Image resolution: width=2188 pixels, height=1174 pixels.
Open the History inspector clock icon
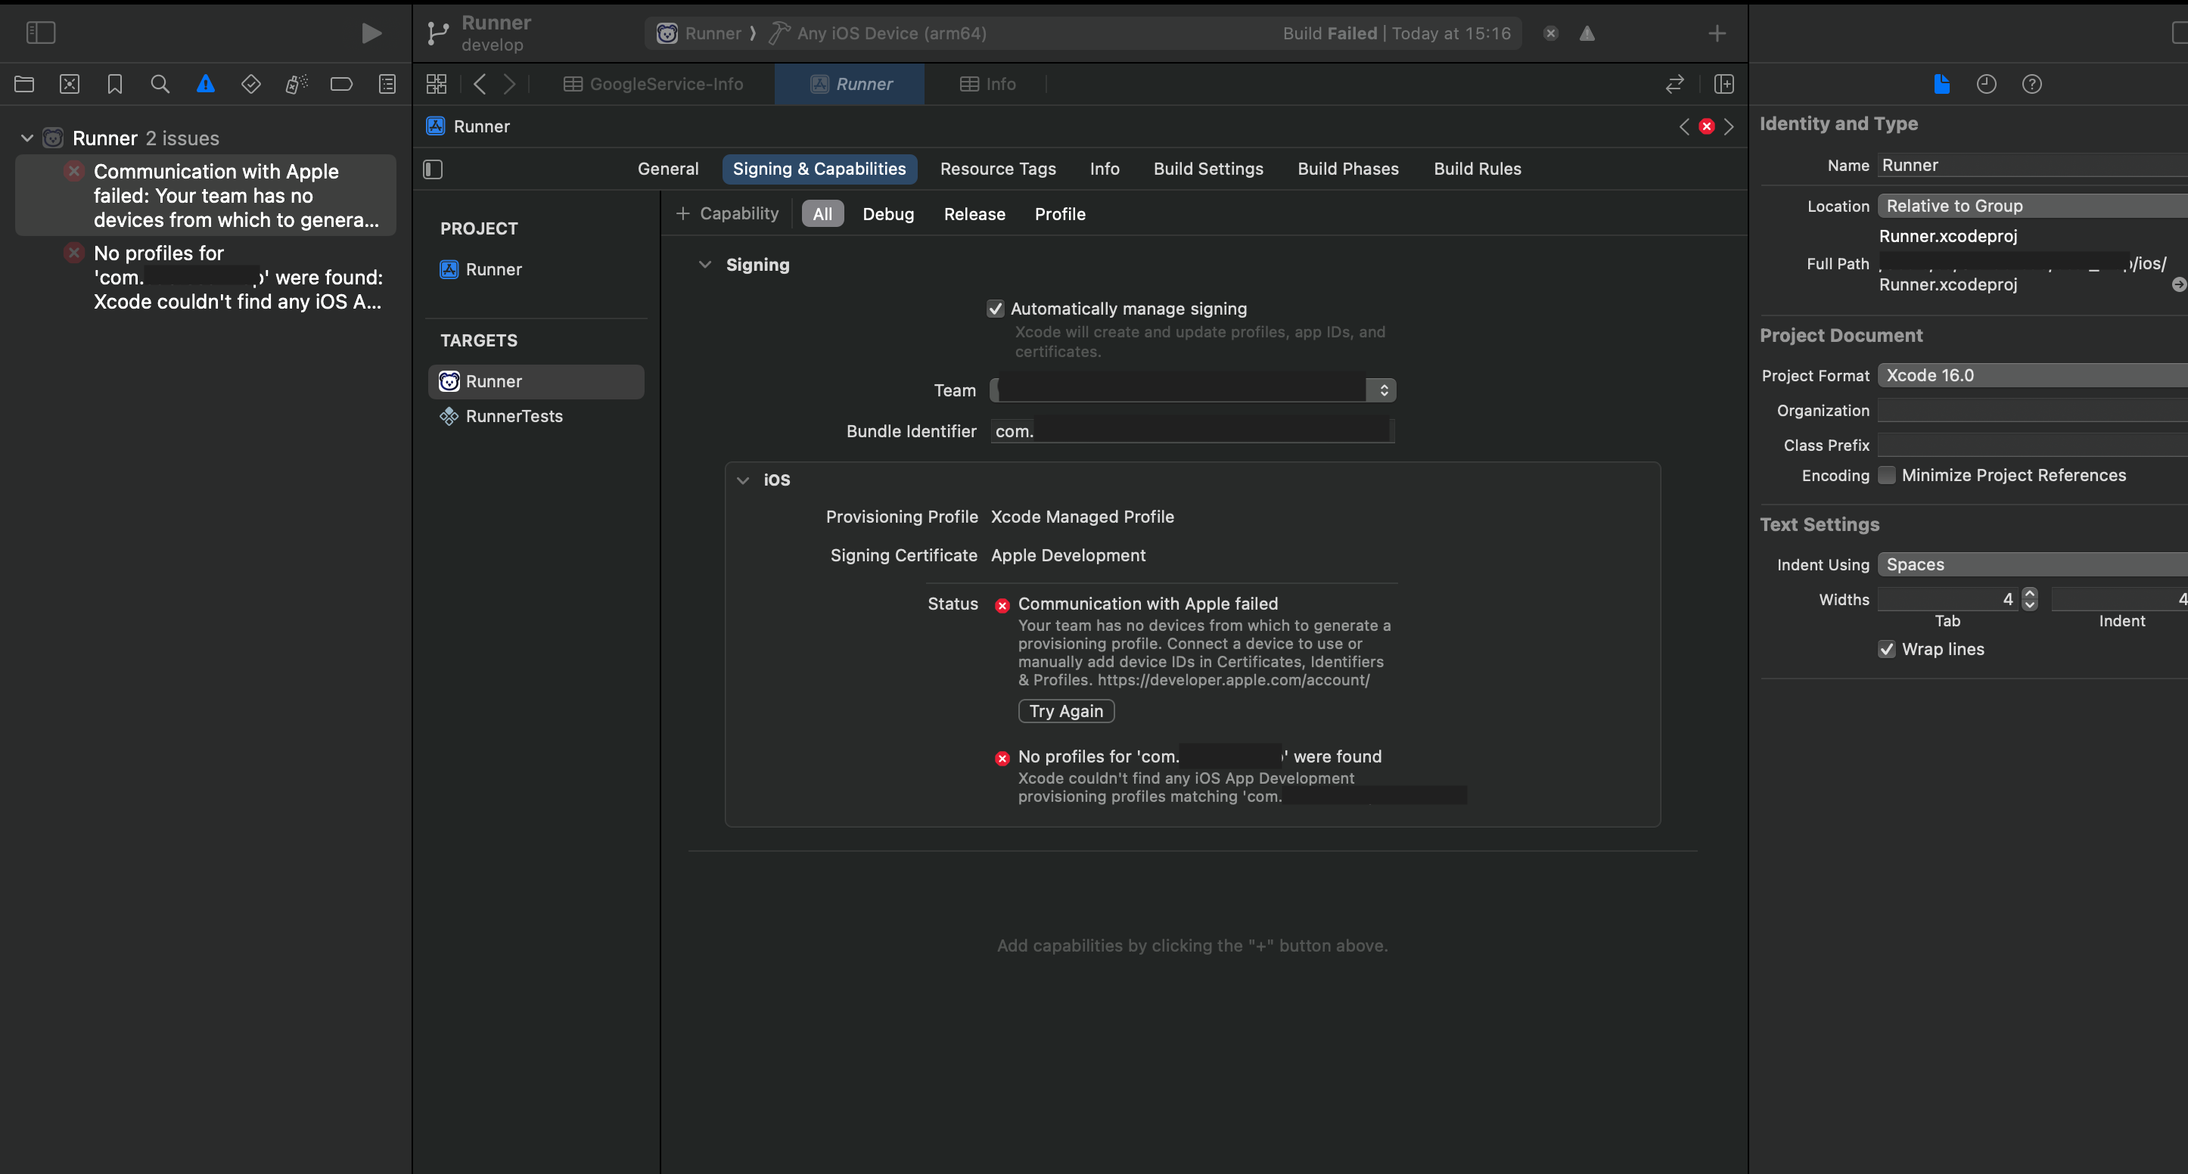(1987, 83)
